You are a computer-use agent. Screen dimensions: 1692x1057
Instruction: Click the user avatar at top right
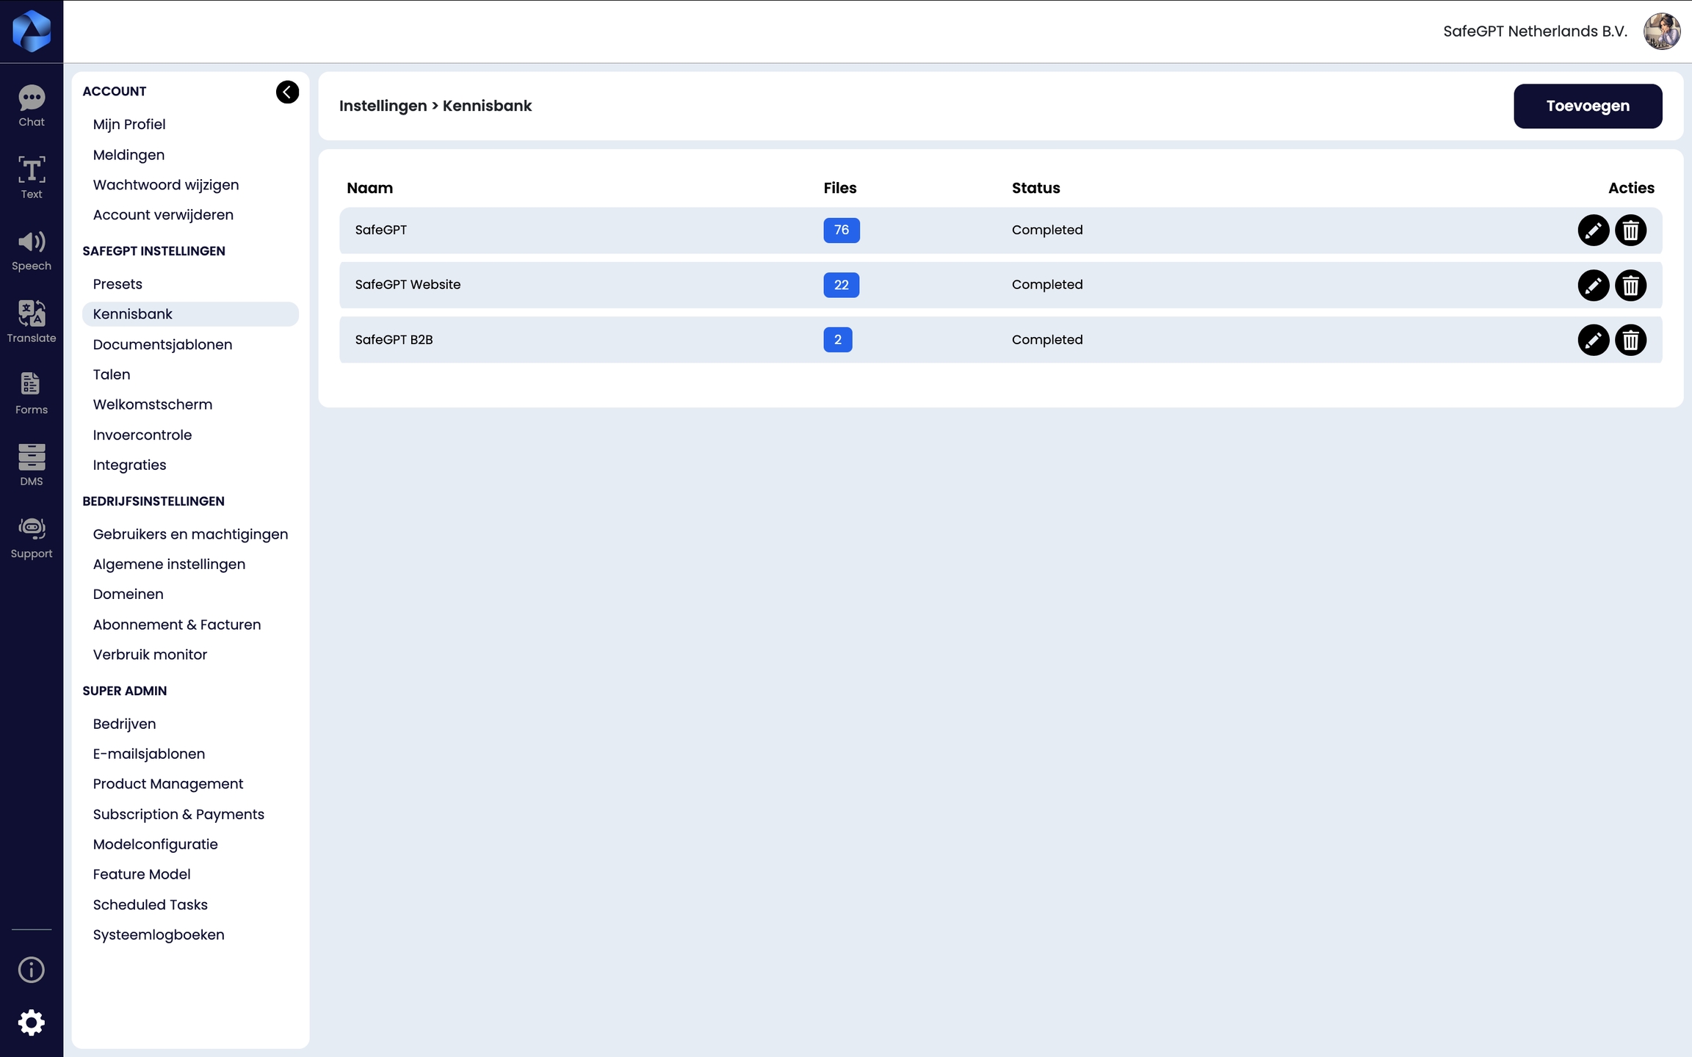pos(1661,32)
